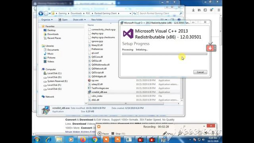Open Local Disk (G:)

[x=54, y=89]
